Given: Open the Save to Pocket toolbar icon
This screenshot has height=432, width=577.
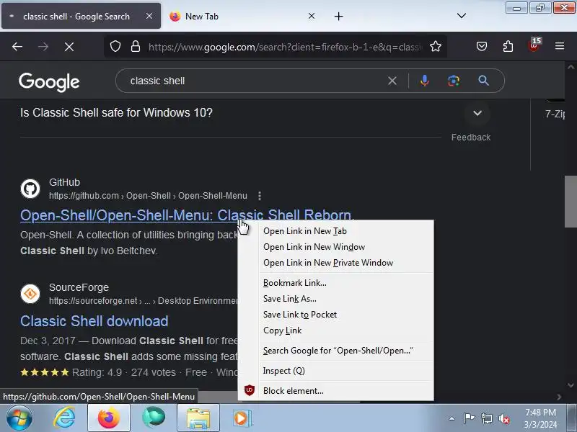Looking at the screenshot, I should point(482,46).
